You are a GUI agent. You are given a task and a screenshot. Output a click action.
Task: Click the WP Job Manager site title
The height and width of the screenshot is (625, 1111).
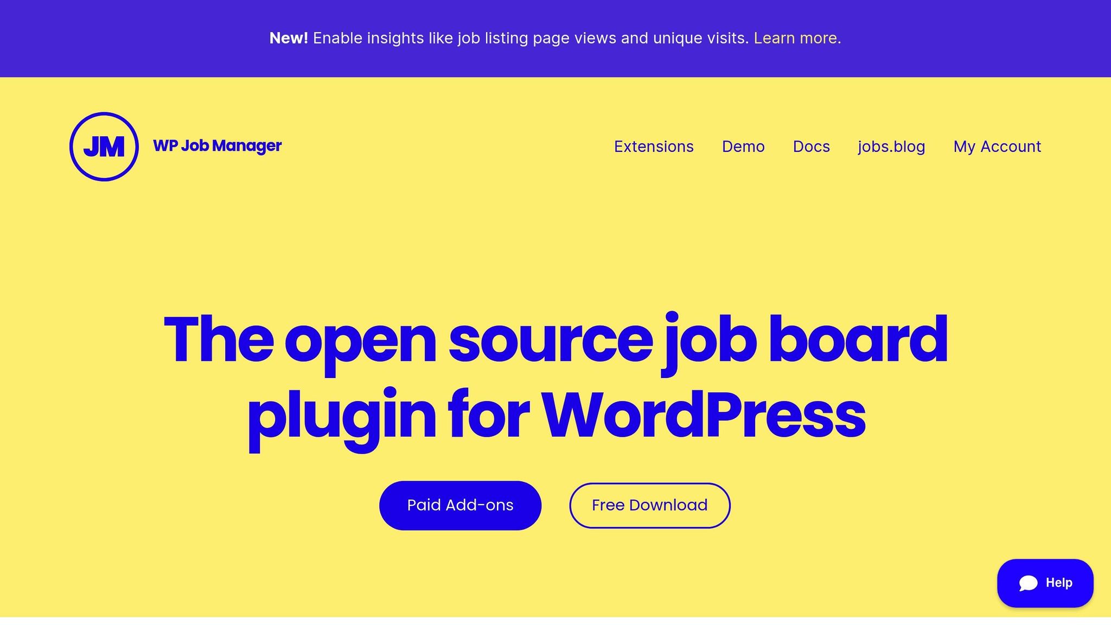click(x=217, y=145)
